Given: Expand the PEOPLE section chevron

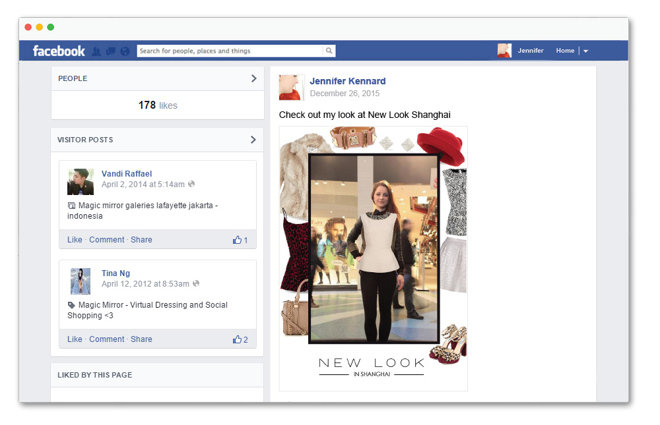Looking at the screenshot, I should click(253, 78).
